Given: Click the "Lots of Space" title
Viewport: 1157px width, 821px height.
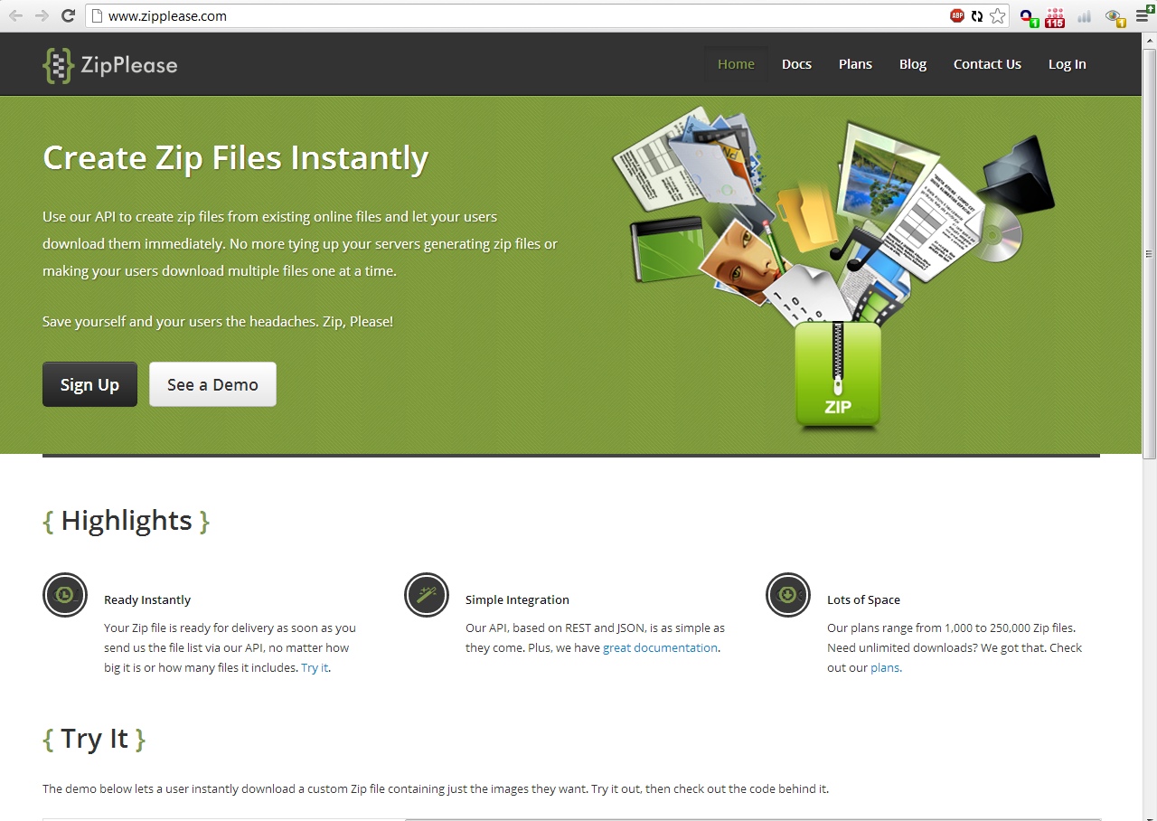Looking at the screenshot, I should [x=863, y=599].
